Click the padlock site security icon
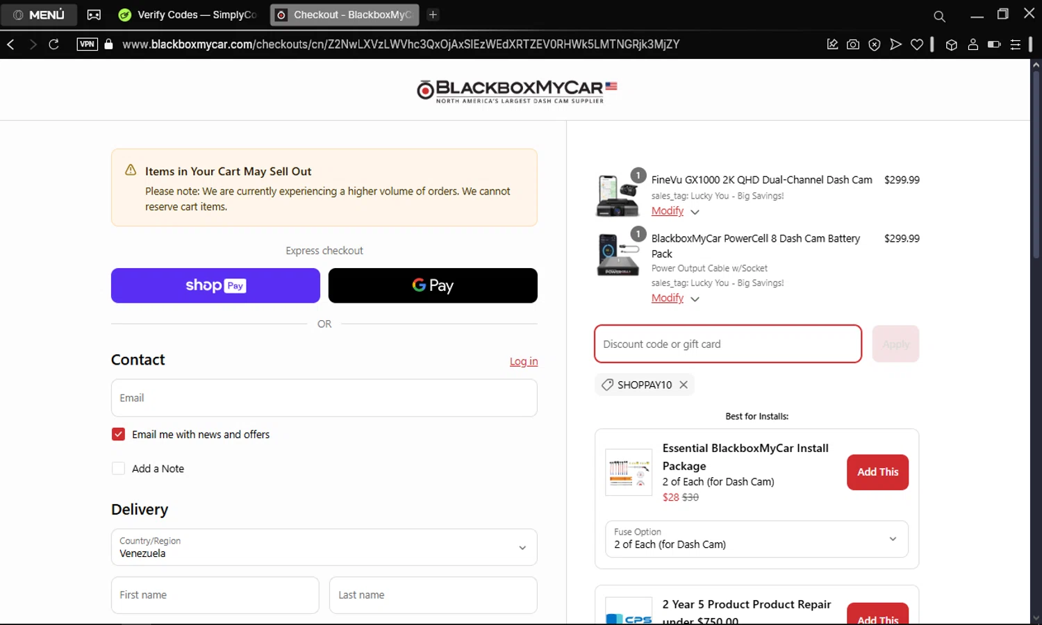 click(108, 44)
